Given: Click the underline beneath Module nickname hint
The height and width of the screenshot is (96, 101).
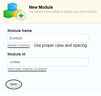Looking at the screenshot, I should 18,47.
